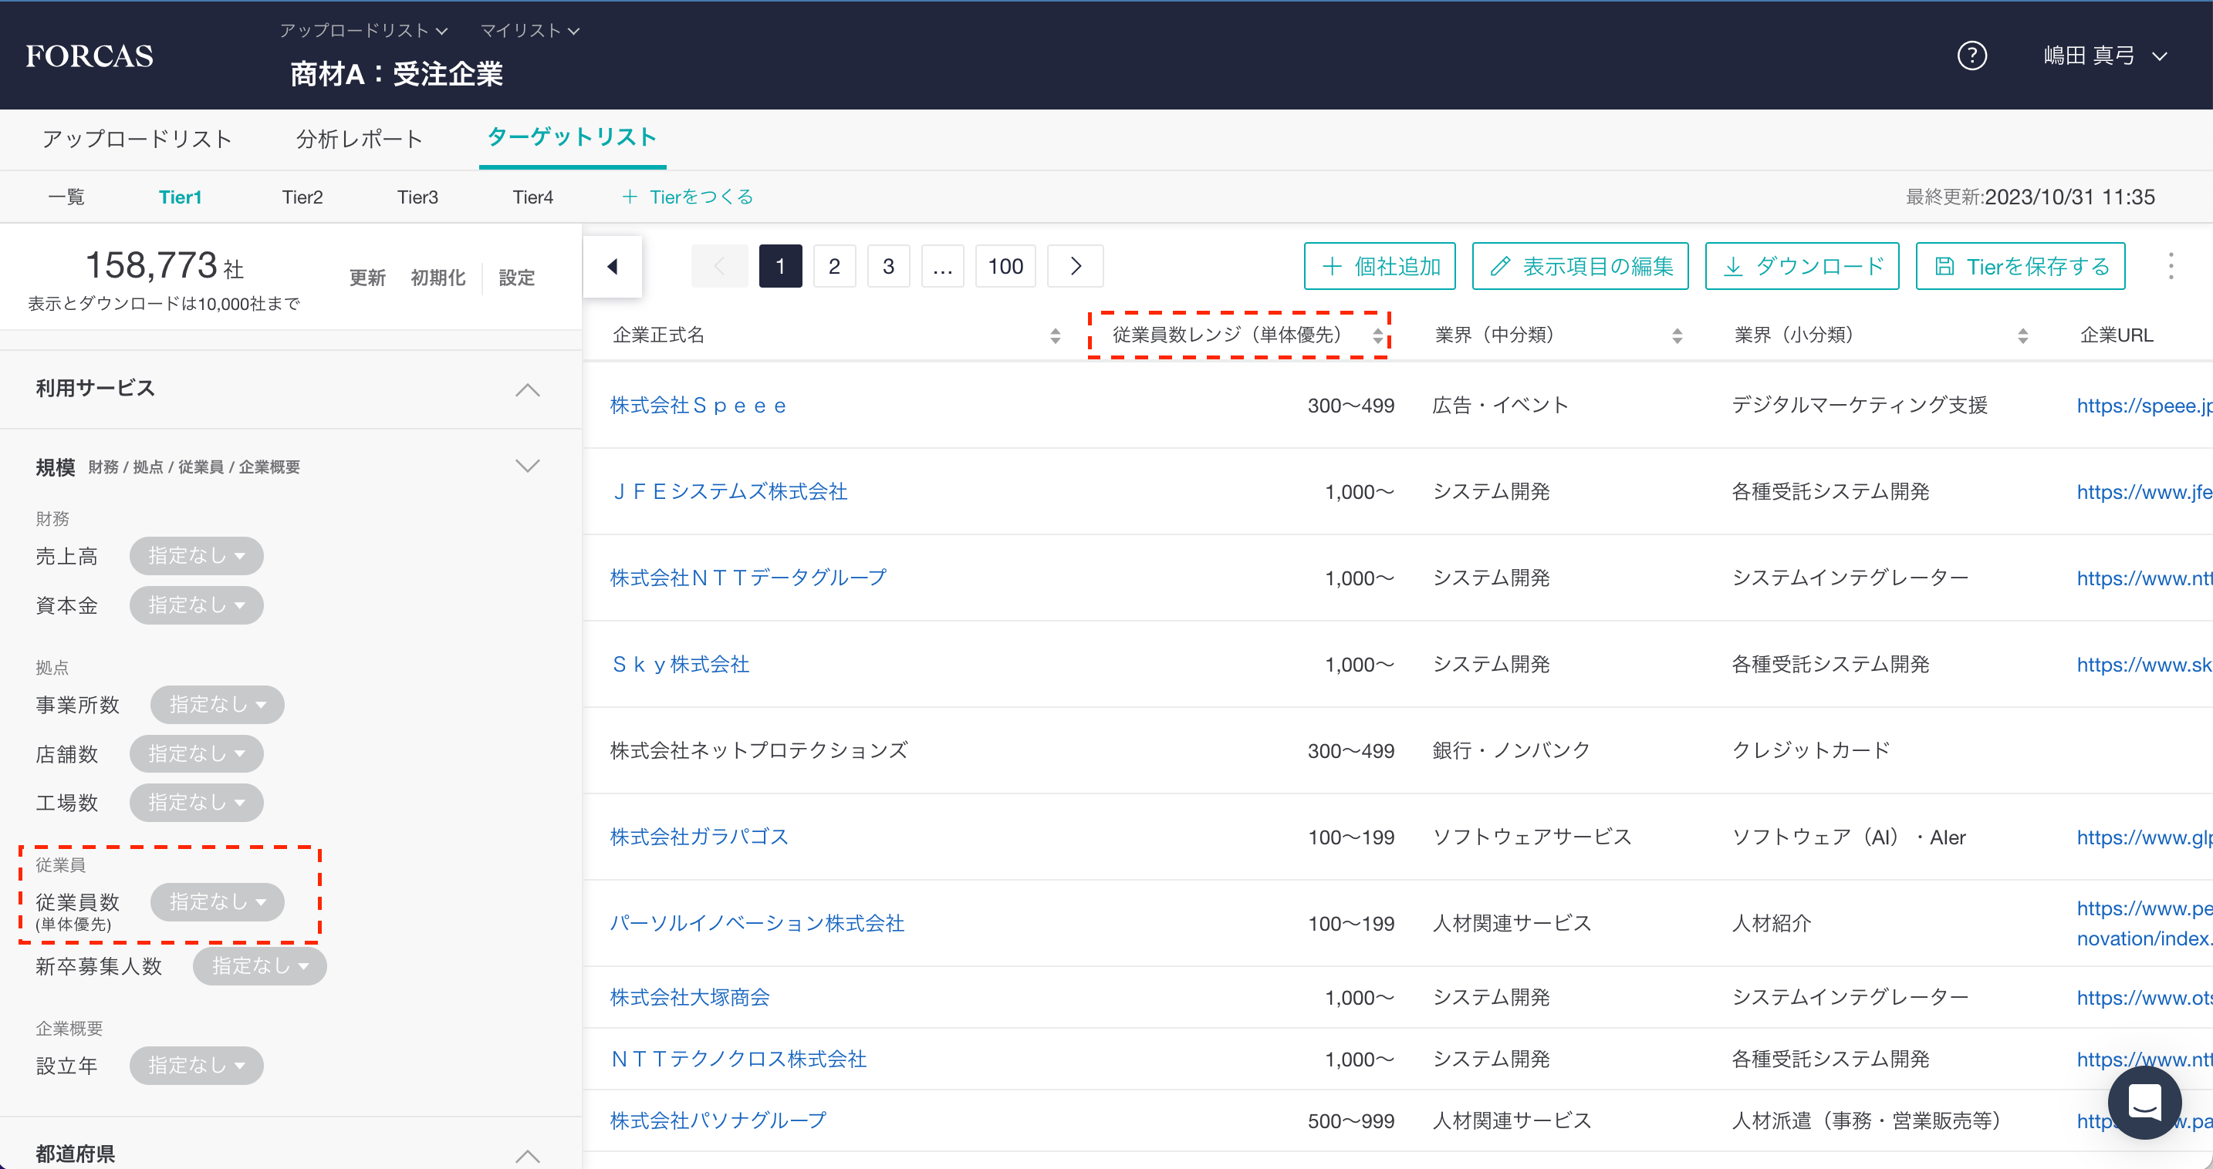2213x1169 pixels.
Task: Open the help question mark icon
Action: [x=1971, y=56]
